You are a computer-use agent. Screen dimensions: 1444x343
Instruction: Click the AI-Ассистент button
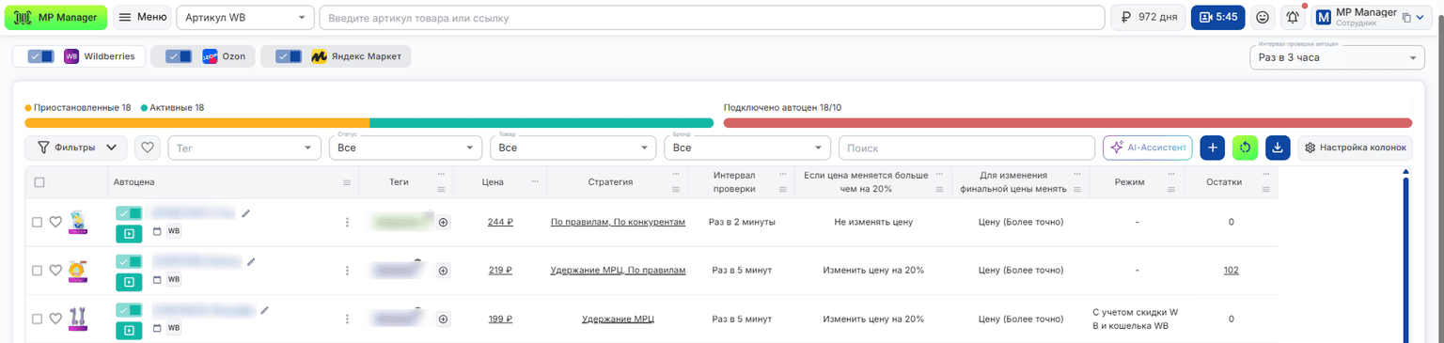[x=1148, y=148]
